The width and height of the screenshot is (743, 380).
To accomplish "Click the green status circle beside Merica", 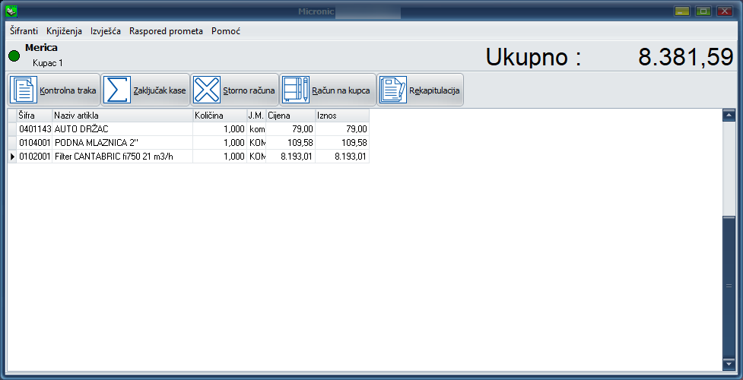I will [14, 55].
